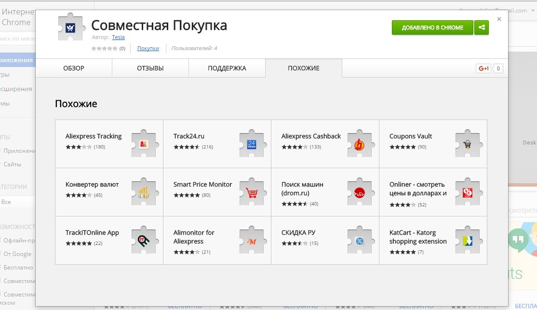The image size is (537, 310).
Task: Click the ДОБАВЛЕНО В CHROME button
Action: coord(432,27)
